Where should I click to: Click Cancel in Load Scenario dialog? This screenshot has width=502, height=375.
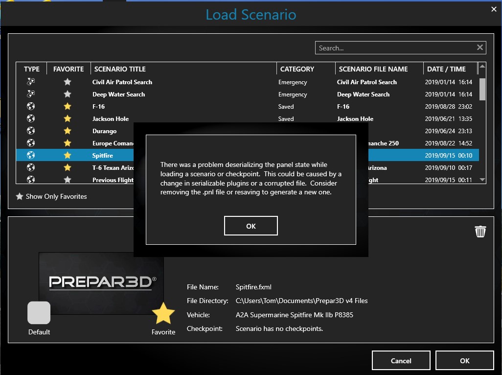pos(401,361)
